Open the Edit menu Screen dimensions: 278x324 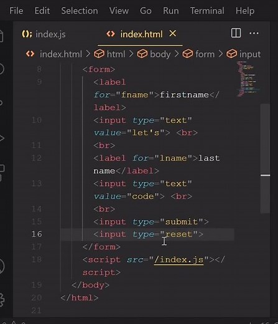point(42,11)
